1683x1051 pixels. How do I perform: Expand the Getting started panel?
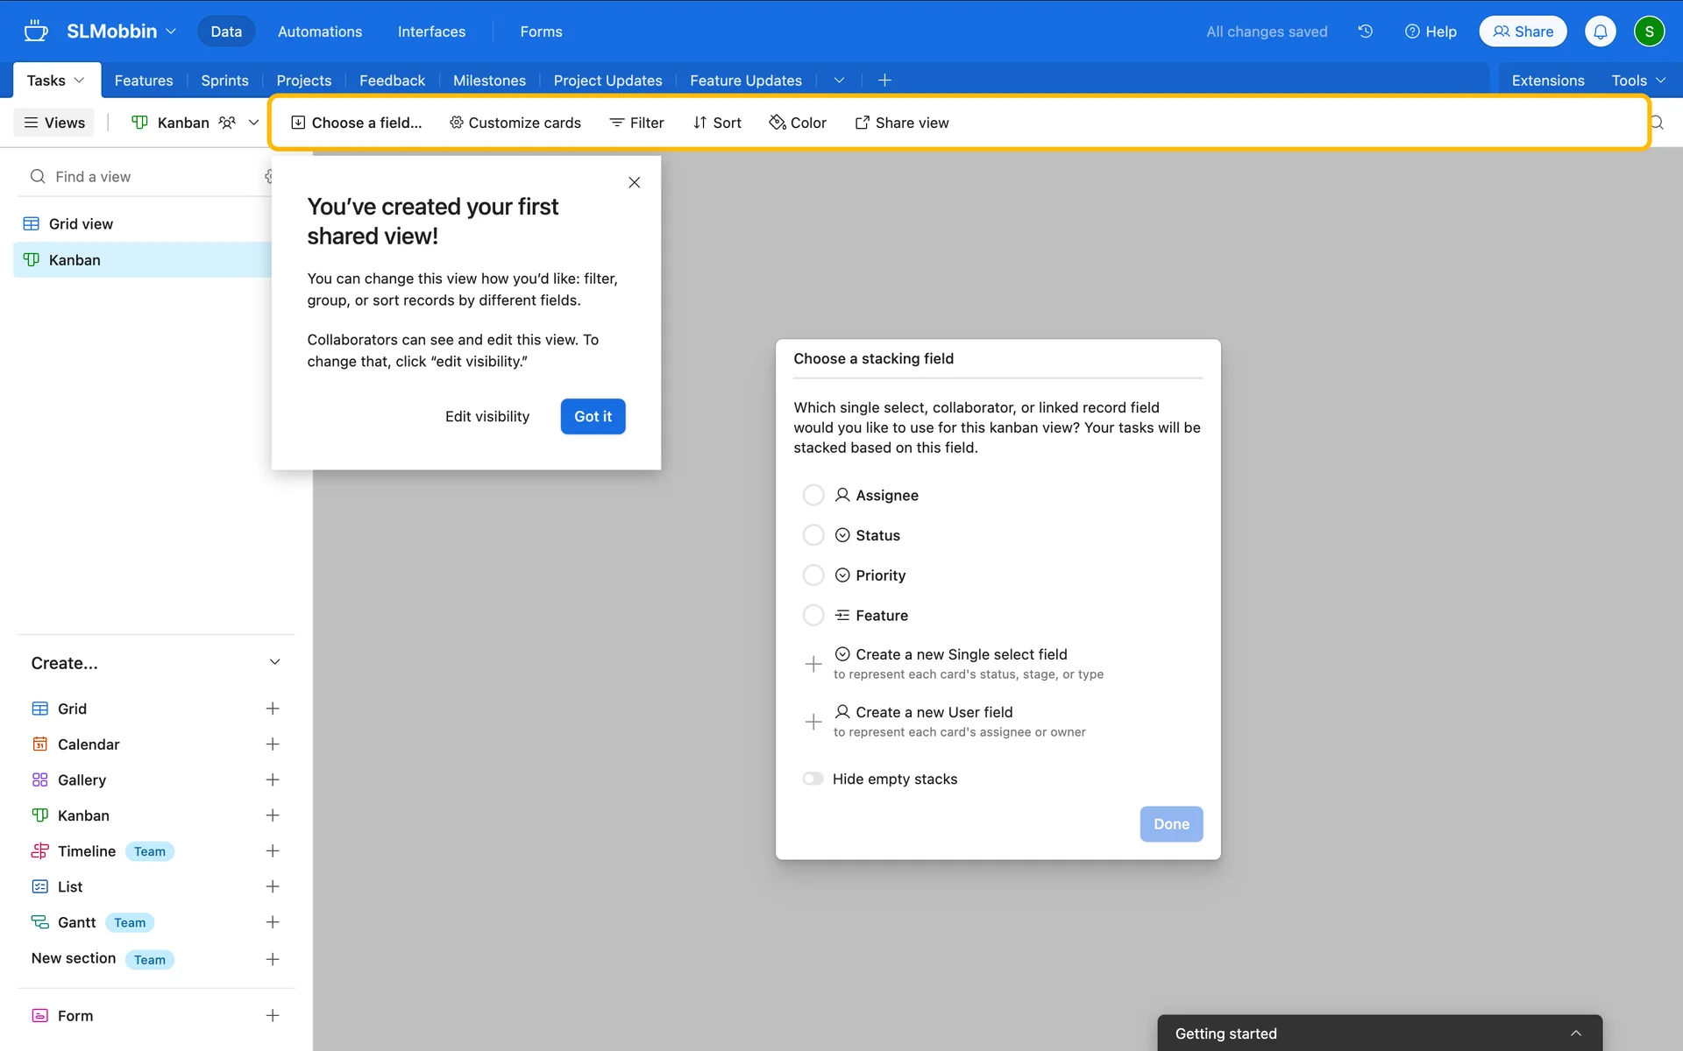(1575, 1033)
